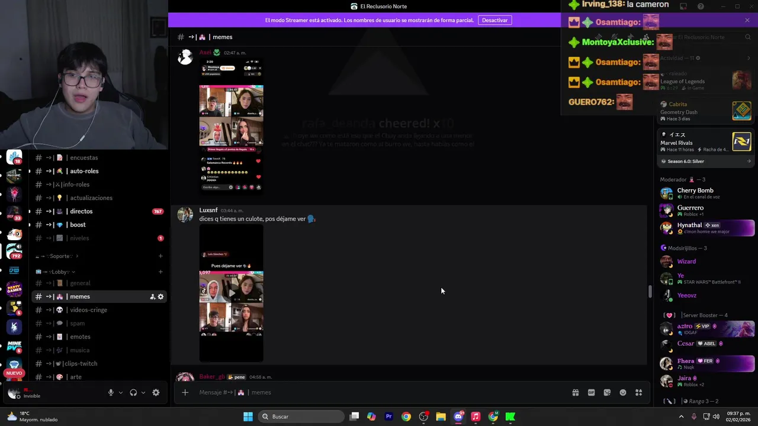Open the weather widget showing 18°C
Viewport: 758px width, 426px height.
(x=33, y=417)
